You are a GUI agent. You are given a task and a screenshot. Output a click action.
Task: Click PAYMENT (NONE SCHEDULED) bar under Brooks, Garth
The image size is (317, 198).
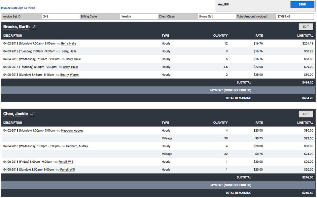[x=158, y=90]
